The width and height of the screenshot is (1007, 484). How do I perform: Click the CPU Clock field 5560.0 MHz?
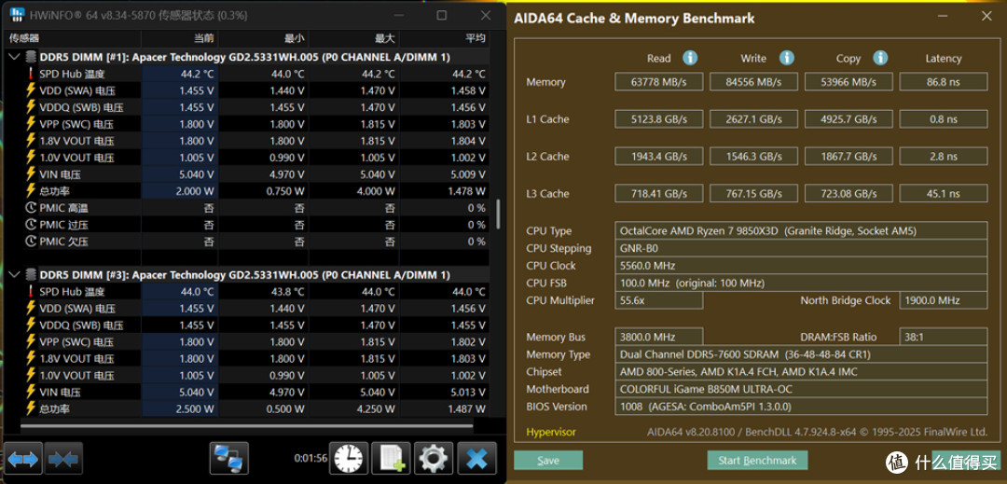(801, 265)
